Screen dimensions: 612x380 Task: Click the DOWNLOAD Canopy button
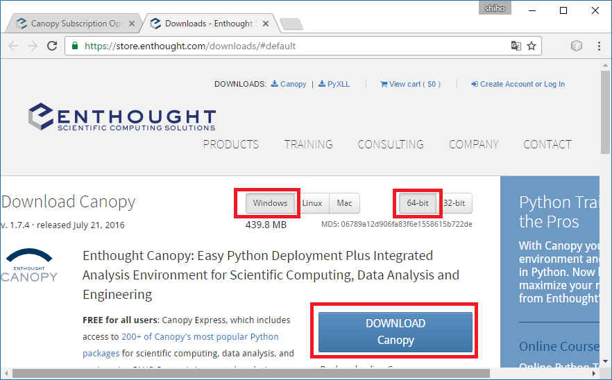(x=396, y=331)
